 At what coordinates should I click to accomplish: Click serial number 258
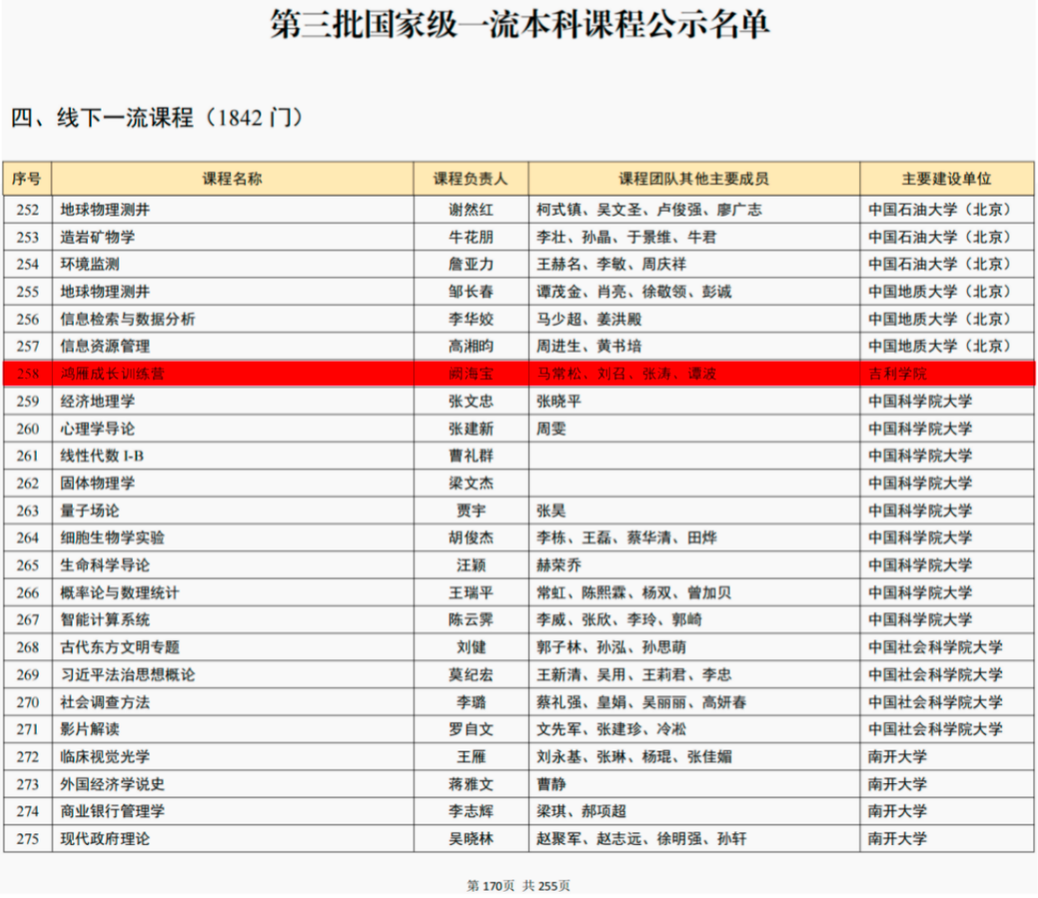28,374
